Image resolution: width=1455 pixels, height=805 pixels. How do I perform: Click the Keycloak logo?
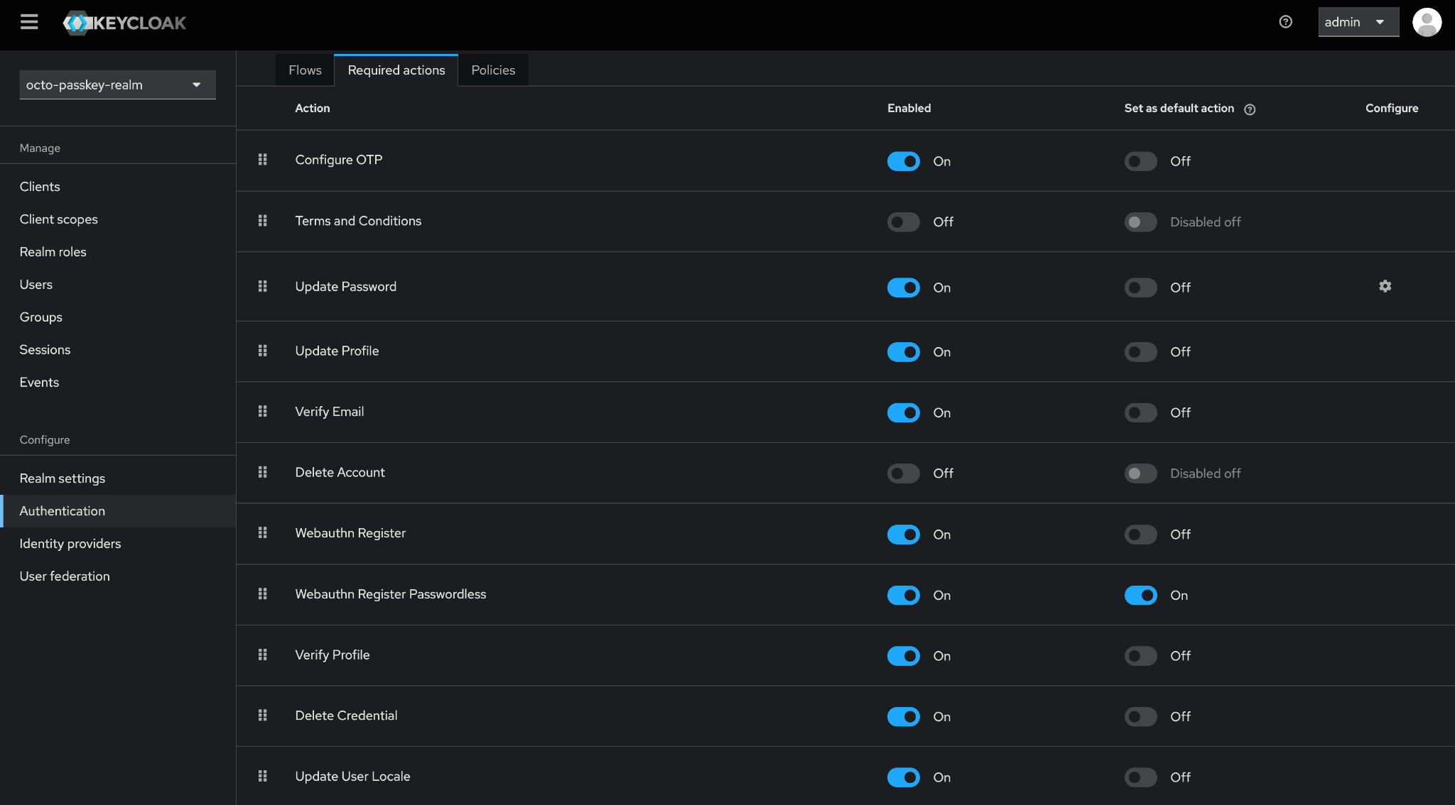[124, 23]
